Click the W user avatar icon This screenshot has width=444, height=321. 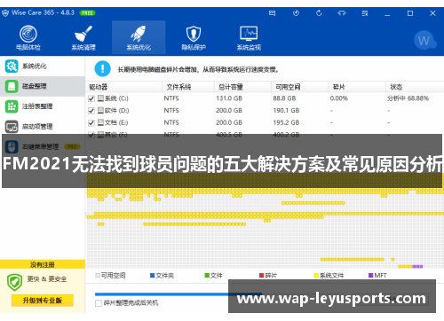pyautogui.click(x=424, y=41)
